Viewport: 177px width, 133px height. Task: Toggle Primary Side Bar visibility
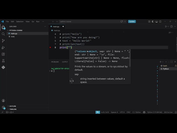153,22
